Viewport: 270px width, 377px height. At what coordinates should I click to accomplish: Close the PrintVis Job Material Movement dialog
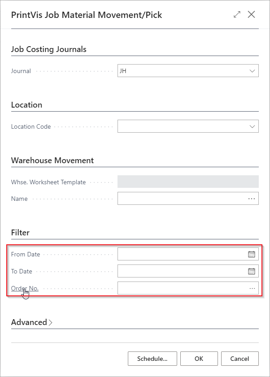(x=252, y=15)
